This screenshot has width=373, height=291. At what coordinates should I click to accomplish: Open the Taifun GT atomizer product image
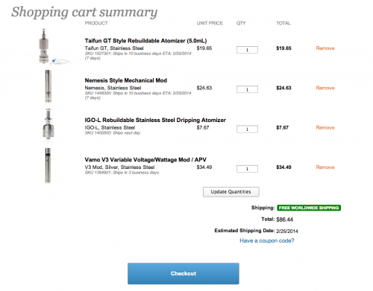[x=54, y=46]
